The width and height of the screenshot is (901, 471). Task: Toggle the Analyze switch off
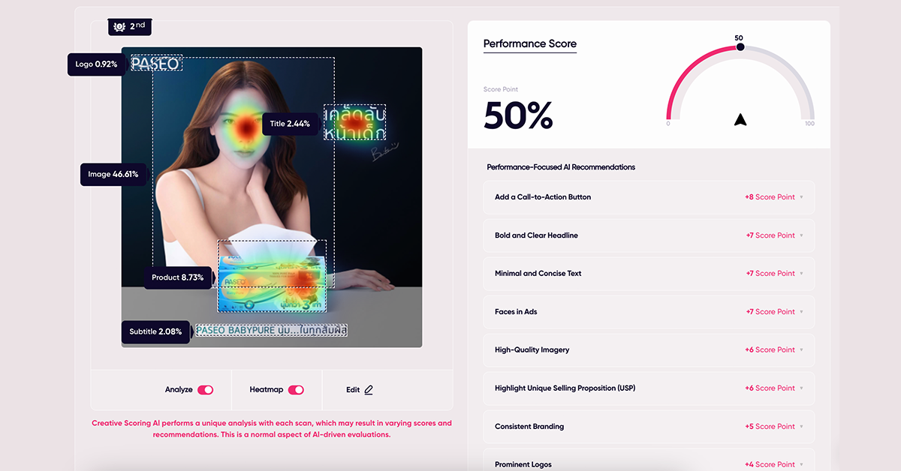tap(205, 390)
